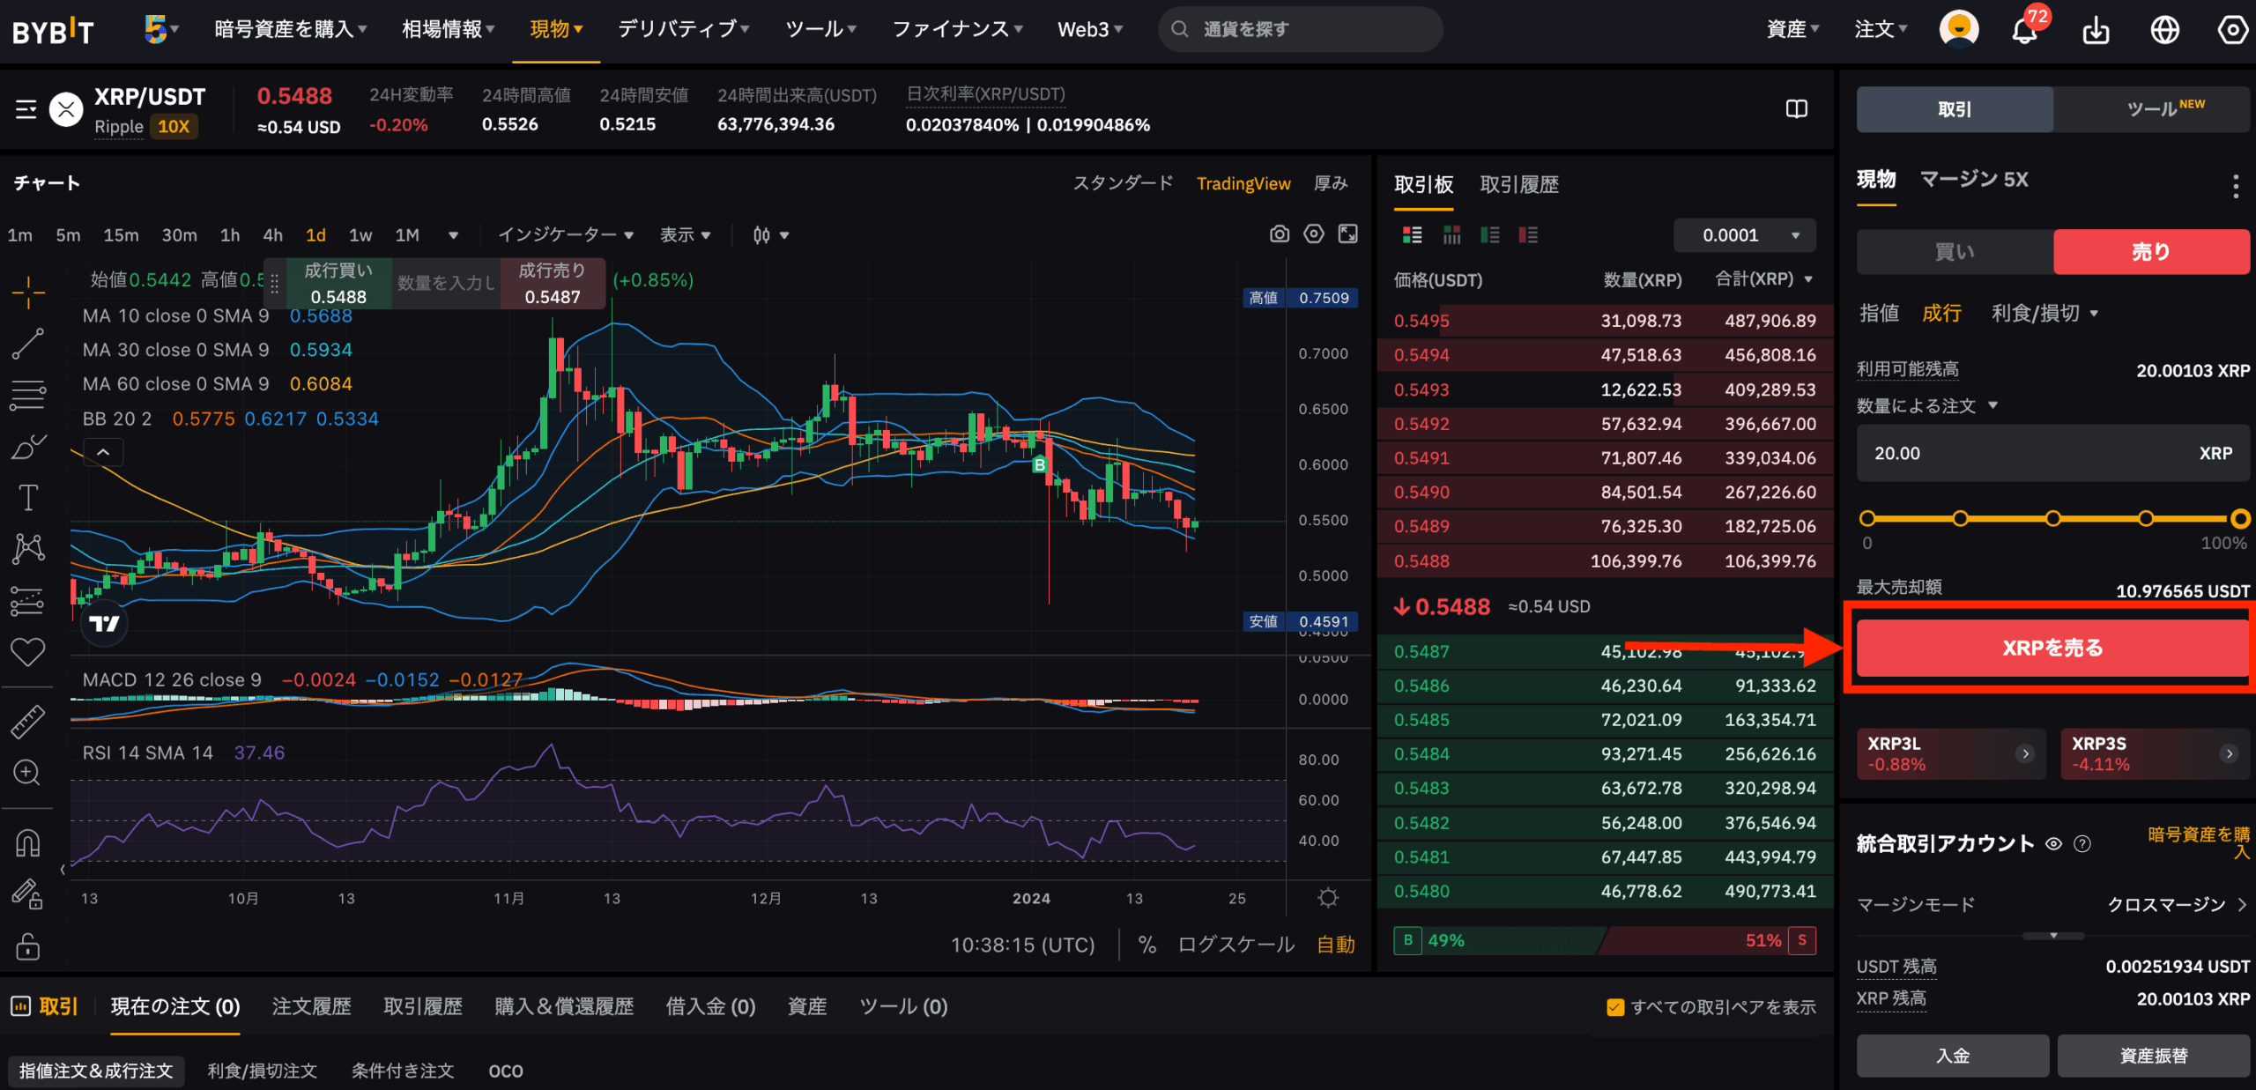The height and width of the screenshot is (1090, 2256).
Task: Expand more timeframes dropdown arrow
Action: coord(453,235)
